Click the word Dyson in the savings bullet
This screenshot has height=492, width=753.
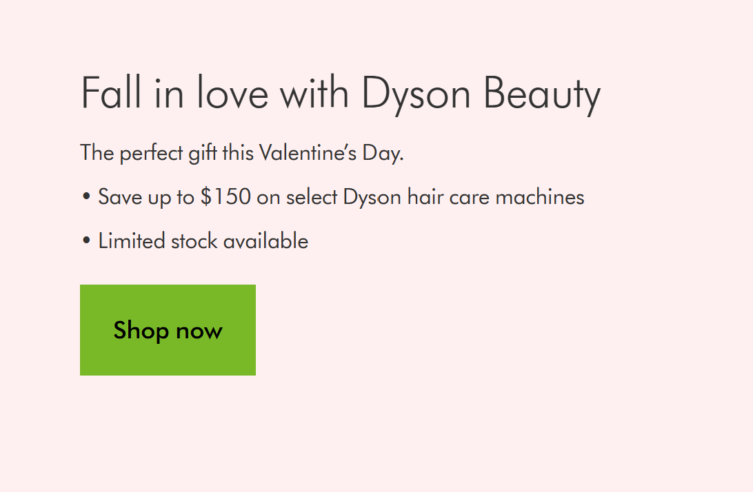tap(372, 197)
